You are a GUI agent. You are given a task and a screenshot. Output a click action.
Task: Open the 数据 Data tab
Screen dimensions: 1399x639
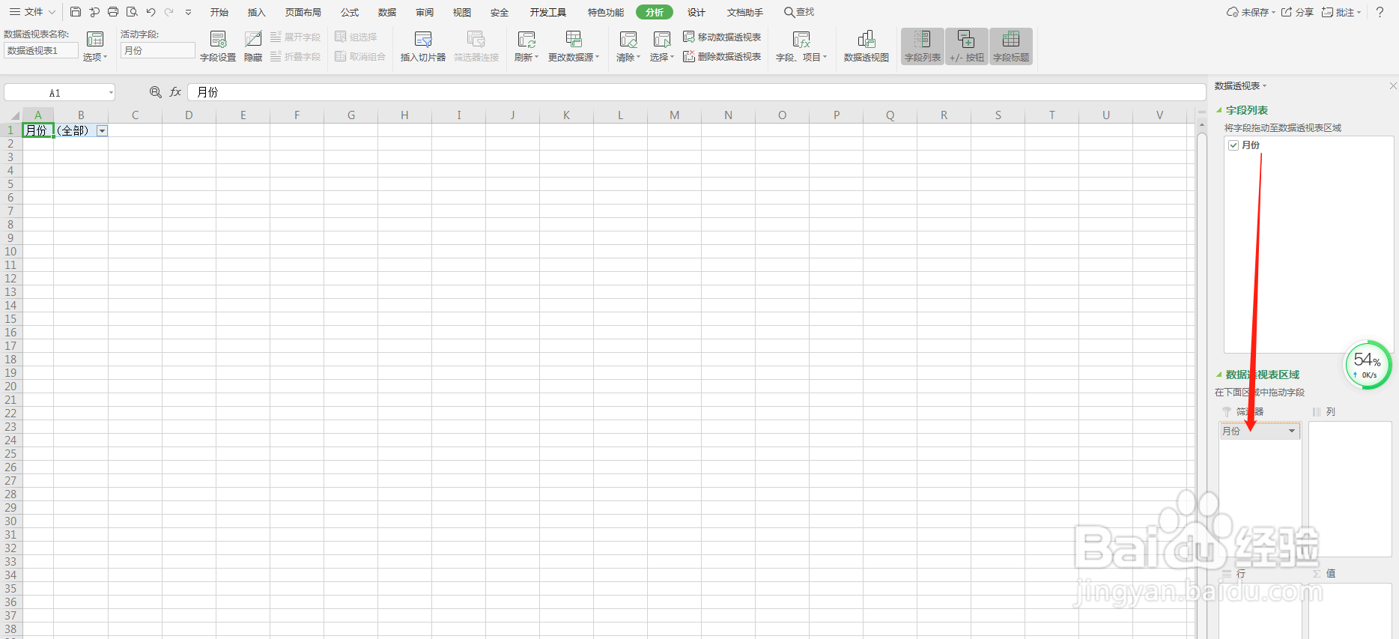(x=387, y=12)
